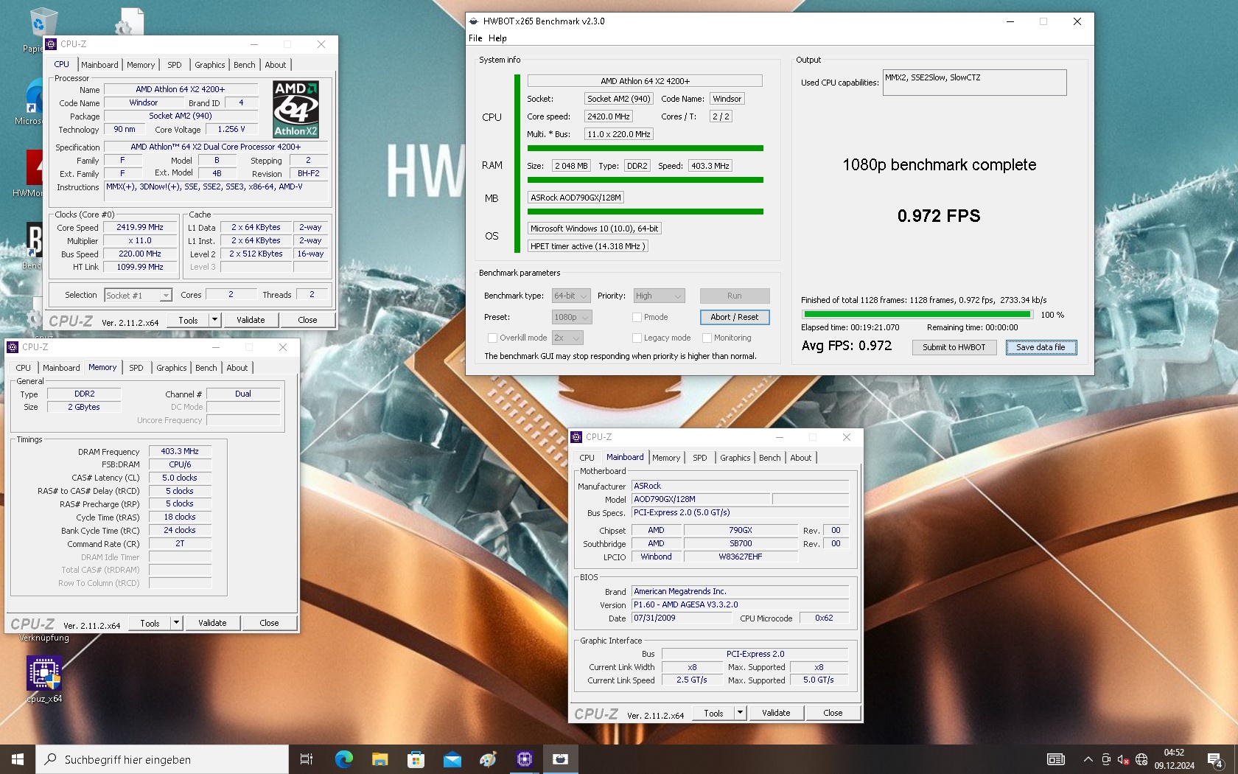The image size is (1238, 774).
Task: Click the green bar below the RAM info
Action: point(646,180)
